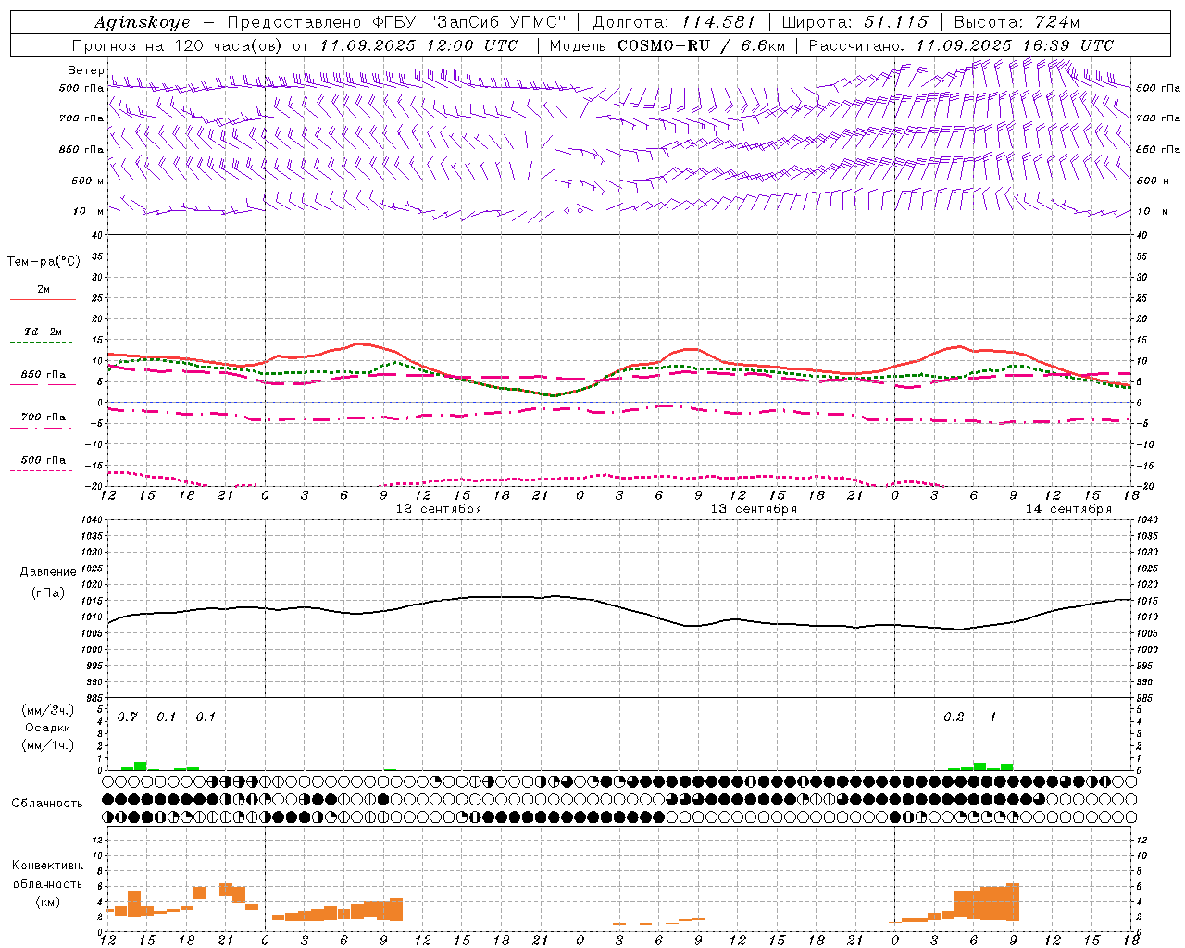1185x948 pixels.
Task: Click the "Высота: 724м" elevation text
Action: tap(1017, 22)
